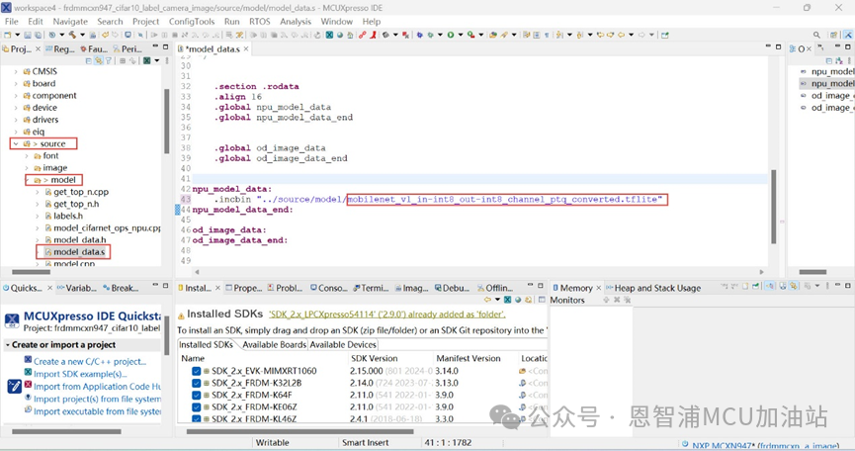The image size is (855, 451).
Task: Uncheck the SDK_2.x_EVK-MIMXRT1060 checkbox
Action: pos(196,371)
